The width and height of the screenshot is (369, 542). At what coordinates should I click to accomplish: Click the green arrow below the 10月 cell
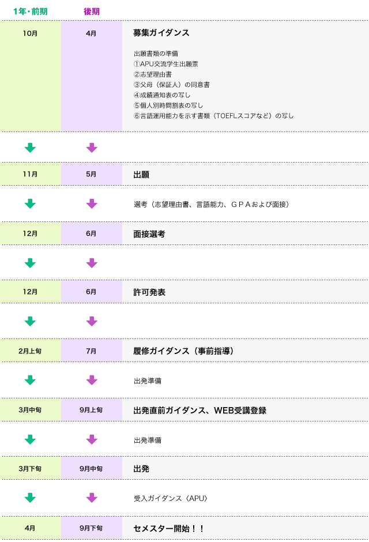click(30, 148)
